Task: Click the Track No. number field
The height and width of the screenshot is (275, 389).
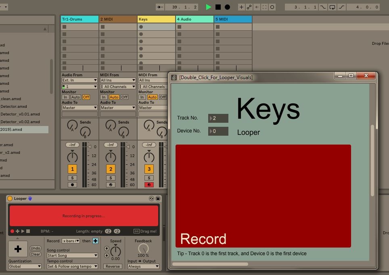Action: (x=218, y=118)
